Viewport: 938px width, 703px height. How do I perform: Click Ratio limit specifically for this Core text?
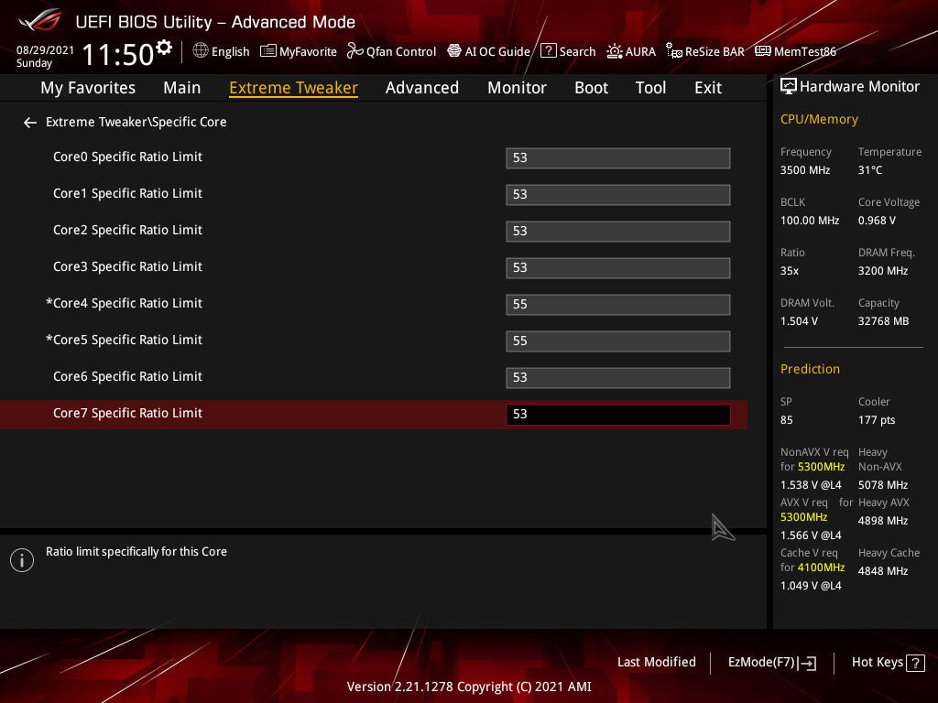coord(136,552)
